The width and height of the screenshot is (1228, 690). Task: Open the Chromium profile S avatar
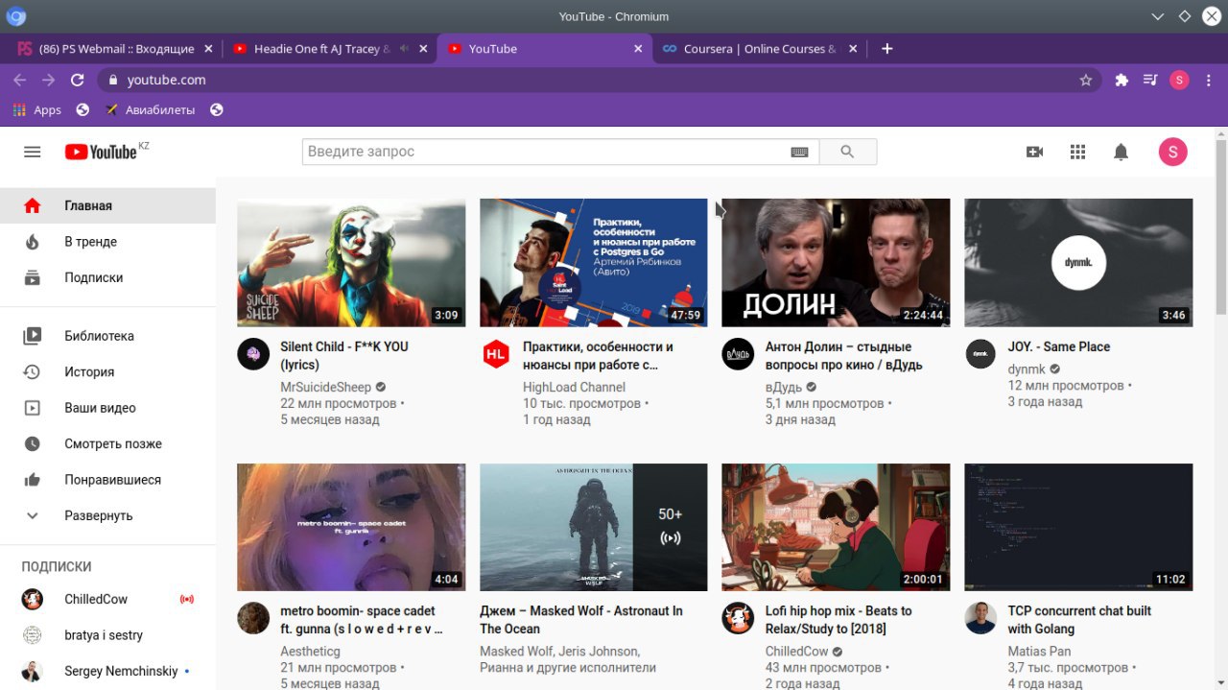click(1179, 81)
